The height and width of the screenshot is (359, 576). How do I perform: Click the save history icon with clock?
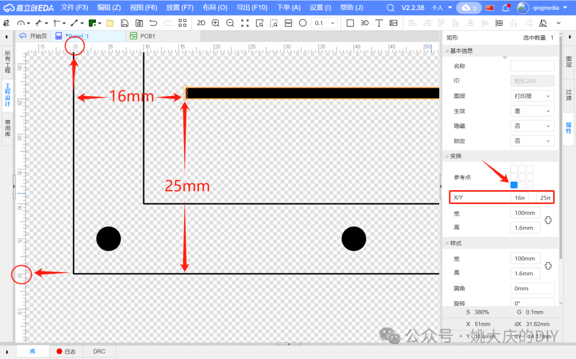(x=139, y=23)
